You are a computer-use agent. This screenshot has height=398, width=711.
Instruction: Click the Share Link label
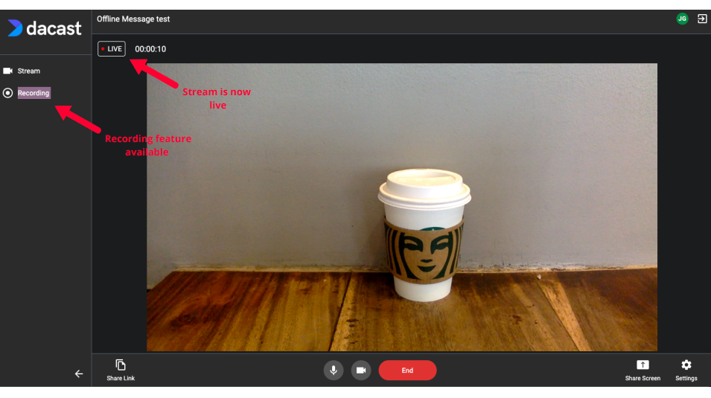click(121, 378)
